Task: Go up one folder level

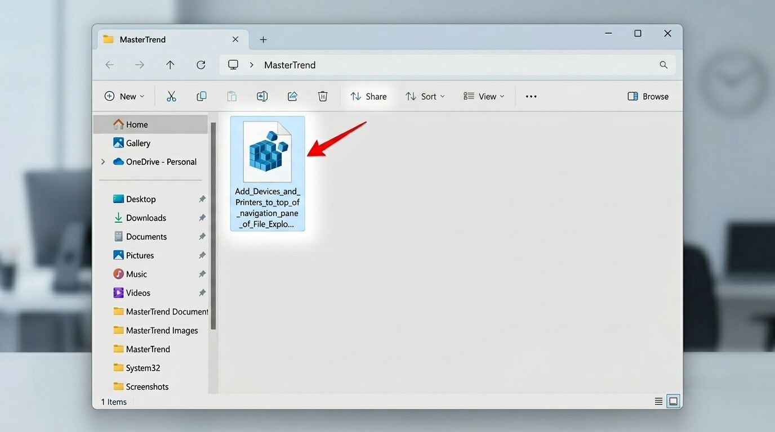Action: (x=170, y=65)
